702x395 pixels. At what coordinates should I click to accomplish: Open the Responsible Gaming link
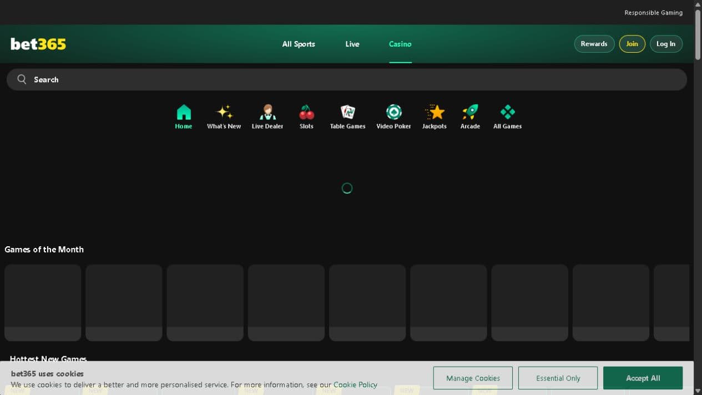pyautogui.click(x=653, y=13)
